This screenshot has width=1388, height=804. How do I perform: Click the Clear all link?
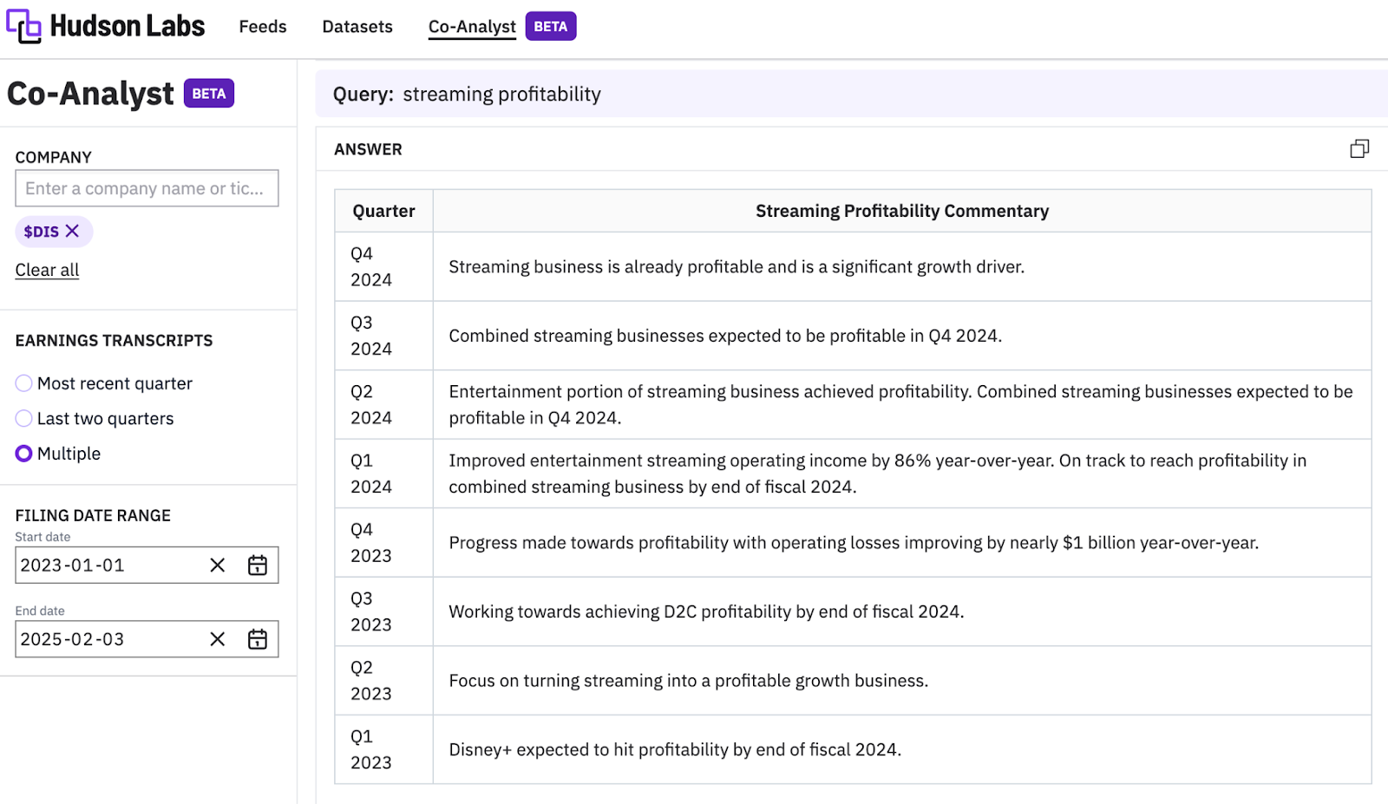(x=47, y=270)
